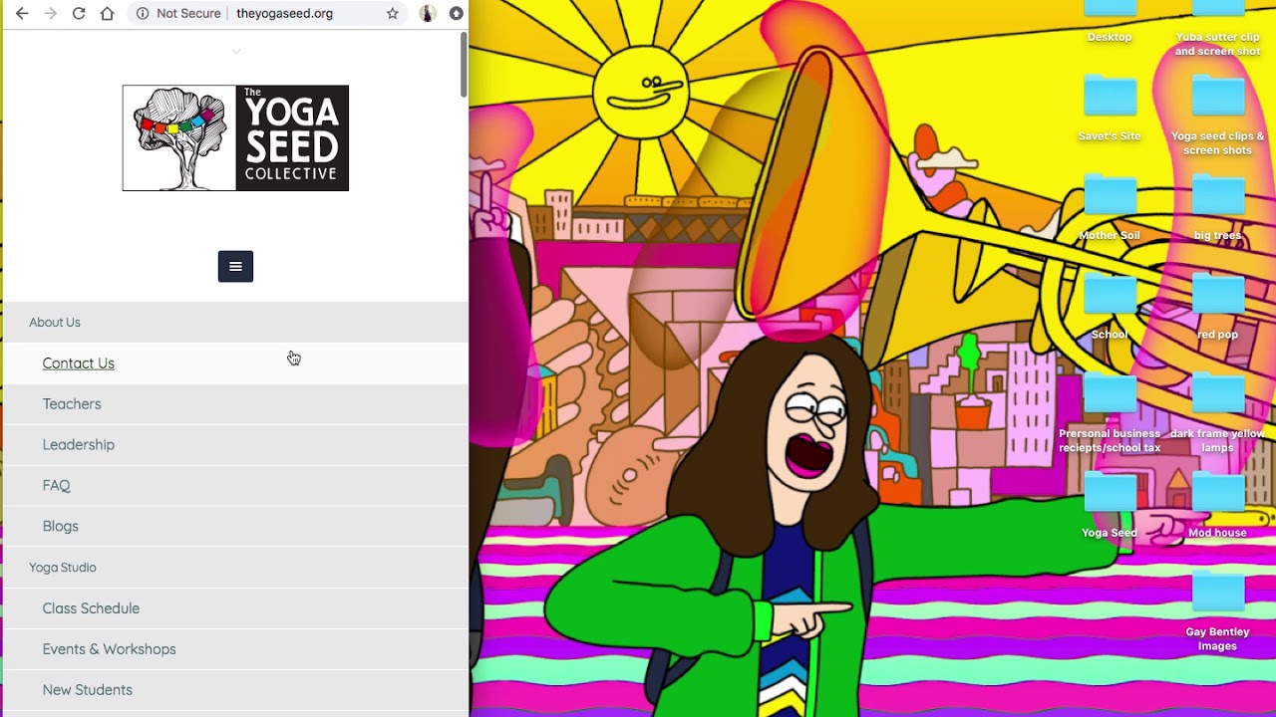
Task: Open the browser home page icon
Action: click(108, 14)
